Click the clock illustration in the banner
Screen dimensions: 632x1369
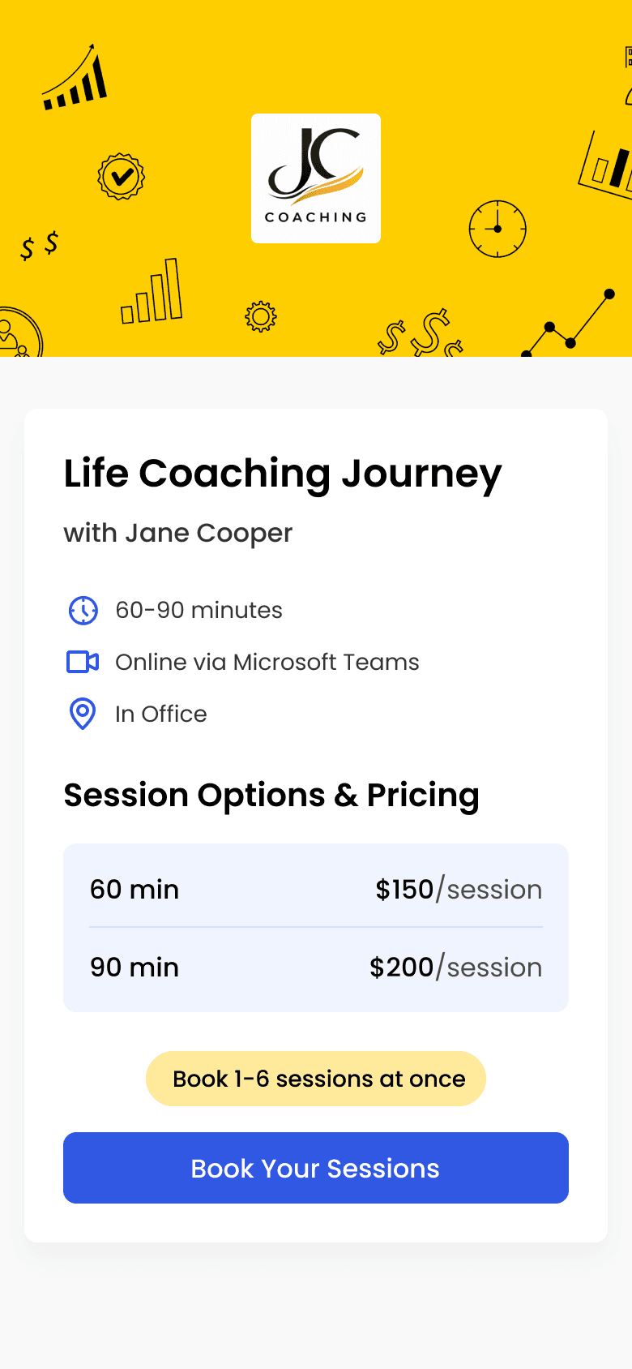coord(497,230)
